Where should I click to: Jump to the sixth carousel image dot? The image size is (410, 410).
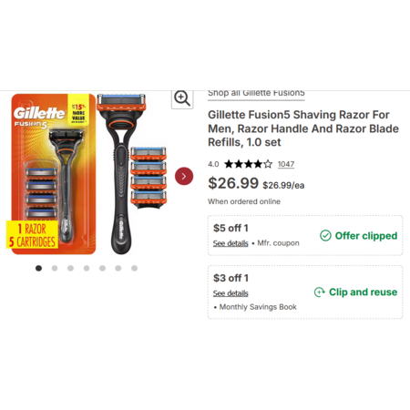[x=118, y=268]
